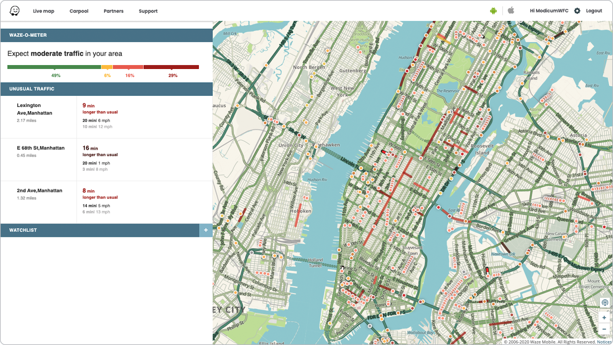Image resolution: width=613 pixels, height=345 pixels.
Task: Click the WAZE-O-METER panel header
Action: (x=107, y=35)
